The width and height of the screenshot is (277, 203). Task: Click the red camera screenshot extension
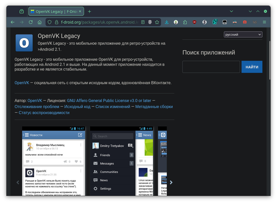pyautogui.click(x=245, y=22)
